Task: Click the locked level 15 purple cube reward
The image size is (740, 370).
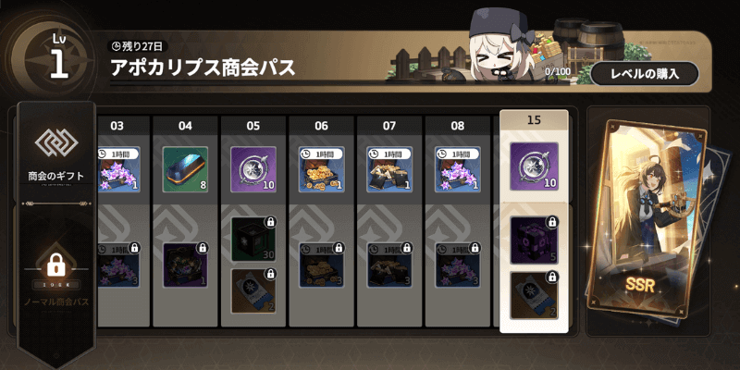Action: point(535,240)
